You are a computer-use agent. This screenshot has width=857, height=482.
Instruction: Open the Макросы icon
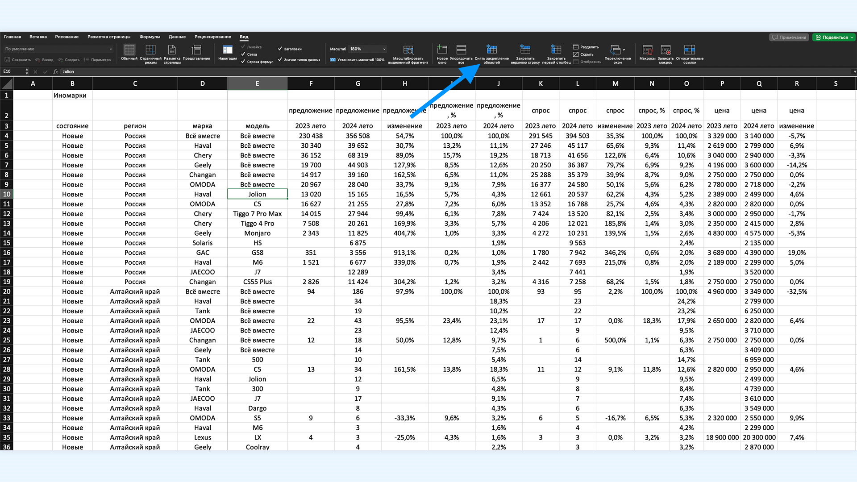coord(647,50)
